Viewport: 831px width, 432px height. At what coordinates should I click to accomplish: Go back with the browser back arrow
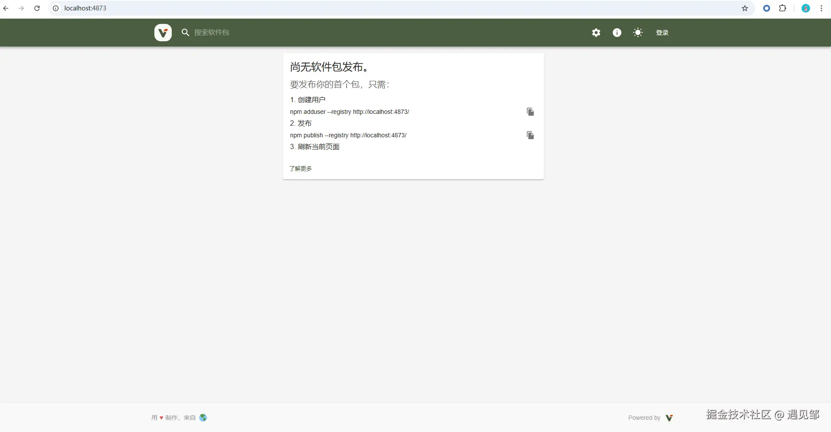point(6,8)
